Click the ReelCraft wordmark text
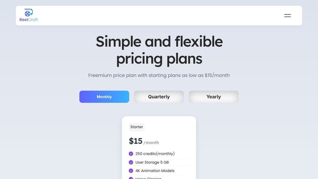Viewport: 318px width, 179px height. [x=29, y=20]
